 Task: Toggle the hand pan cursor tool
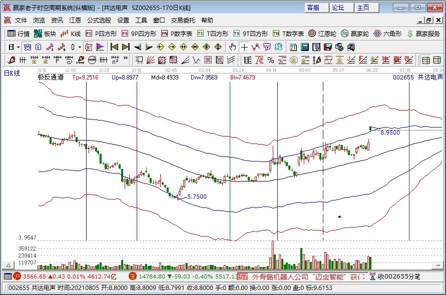click(x=232, y=47)
